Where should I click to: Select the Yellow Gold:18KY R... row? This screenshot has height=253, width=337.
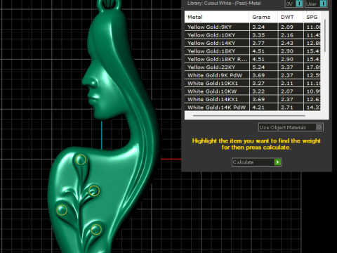253,59
